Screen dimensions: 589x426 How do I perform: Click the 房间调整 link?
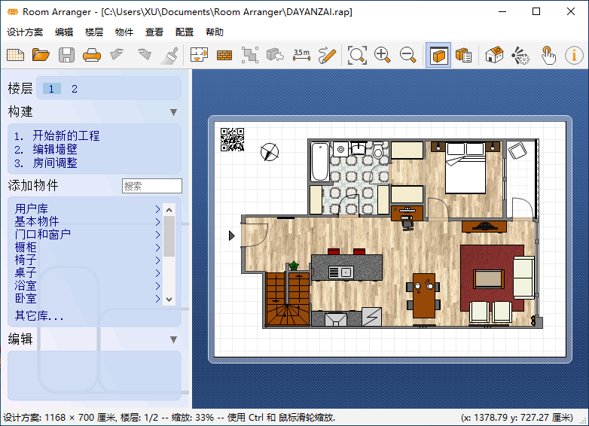55,163
